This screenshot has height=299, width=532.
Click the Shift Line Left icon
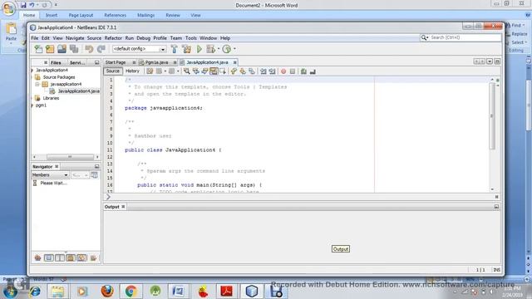[x=264, y=71]
